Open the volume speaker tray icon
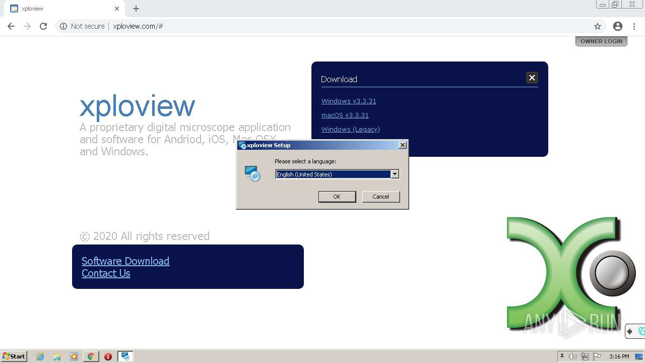645x363 pixels. [x=573, y=356]
